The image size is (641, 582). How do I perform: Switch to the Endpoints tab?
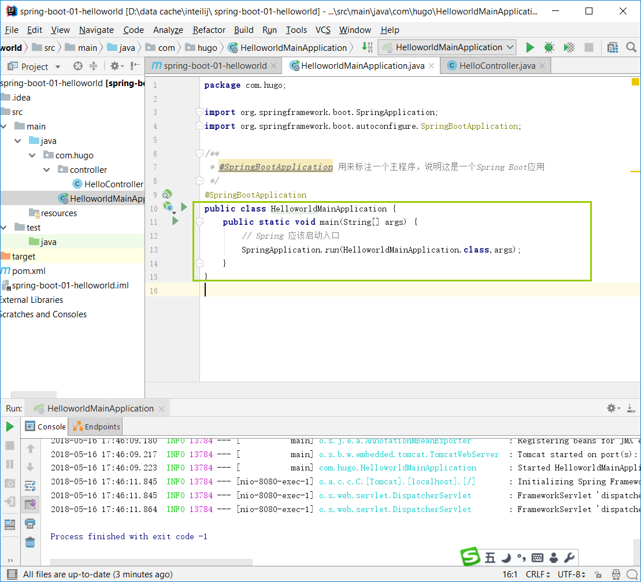[97, 427]
